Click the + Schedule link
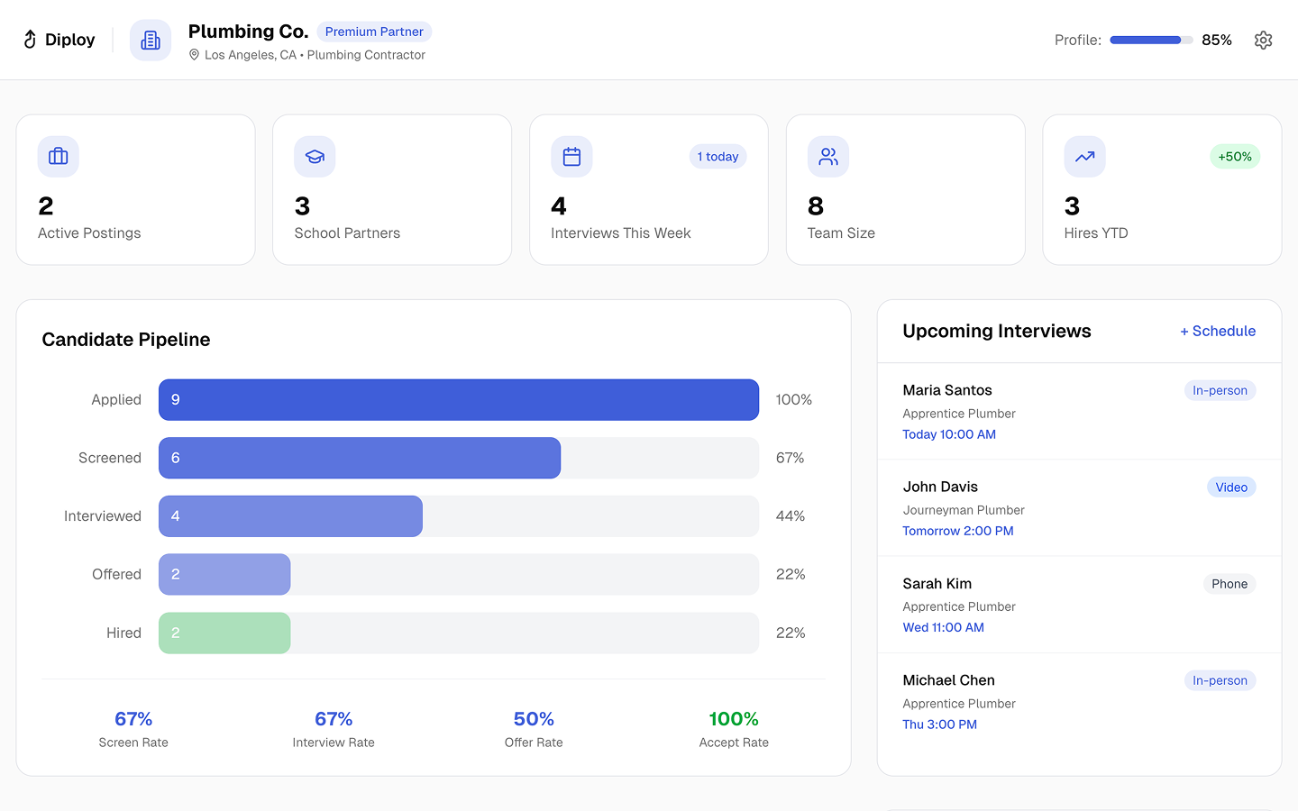The image size is (1298, 811). pyautogui.click(x=1217, y=331)
